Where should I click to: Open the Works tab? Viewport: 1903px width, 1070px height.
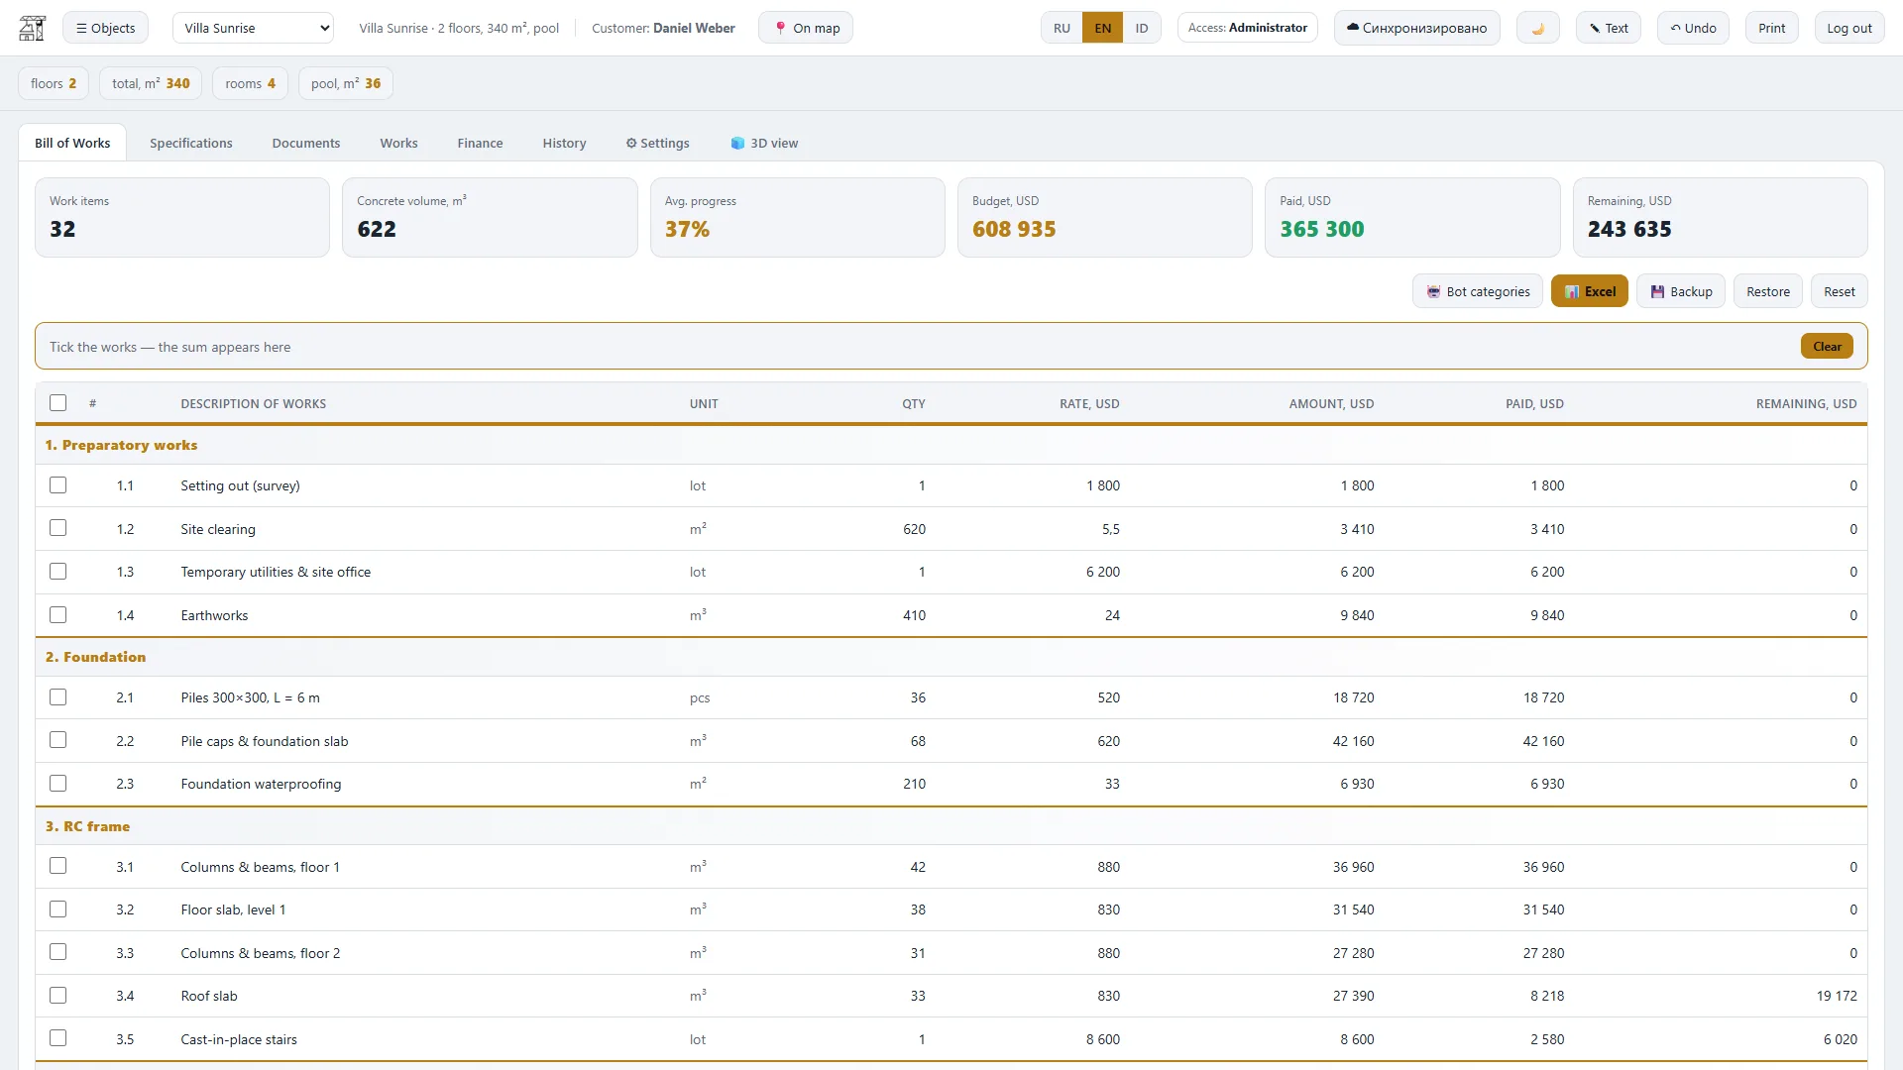[x=398, y=143]
